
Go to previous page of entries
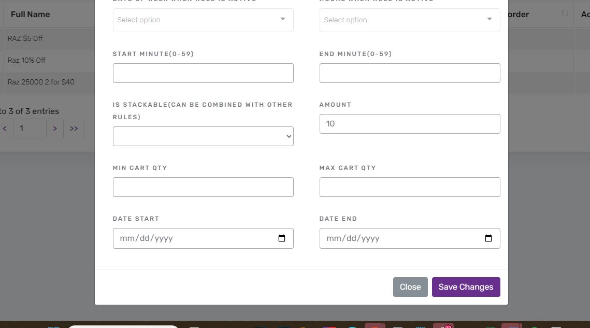point(5,129)
